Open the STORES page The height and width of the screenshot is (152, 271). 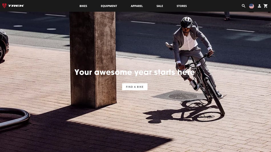click(182, 6)
